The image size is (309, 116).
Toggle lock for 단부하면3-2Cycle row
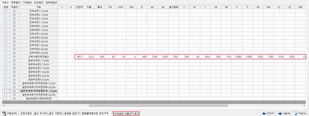(x=6, y=53)
